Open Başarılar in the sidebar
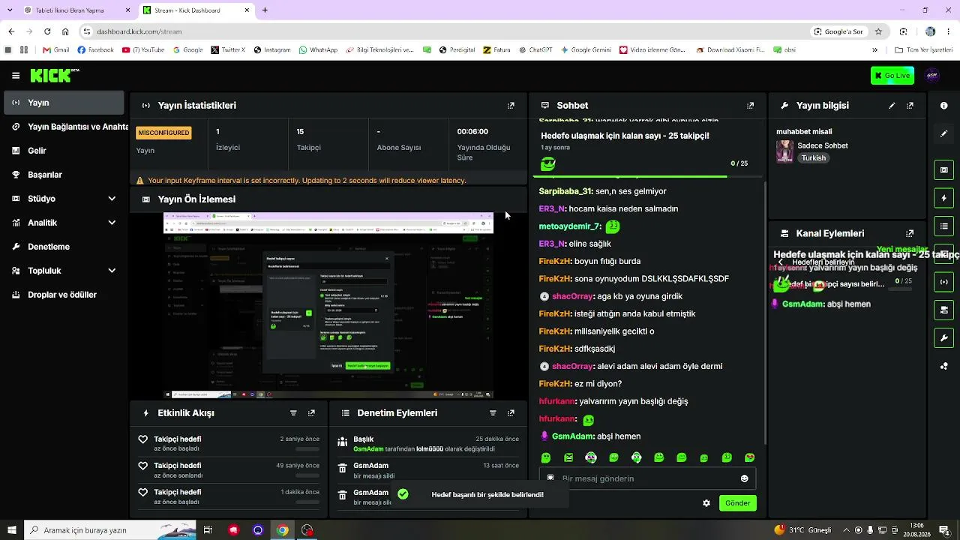Viewport: 960px width, 540px height. [x=64, y=175]
